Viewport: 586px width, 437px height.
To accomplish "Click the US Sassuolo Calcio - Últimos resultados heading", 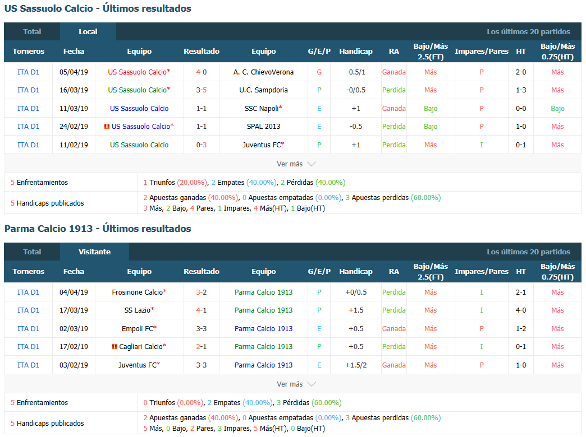I will 98,8.
